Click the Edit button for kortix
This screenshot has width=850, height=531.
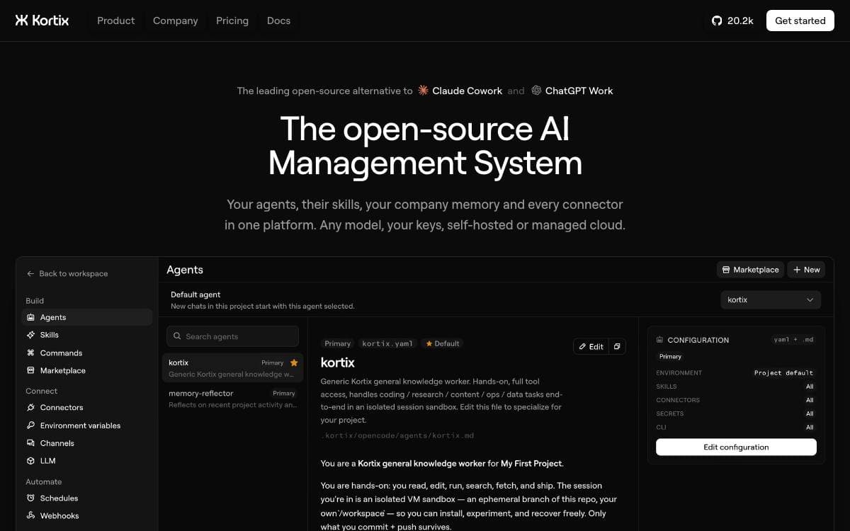click(x=591, y=346)
